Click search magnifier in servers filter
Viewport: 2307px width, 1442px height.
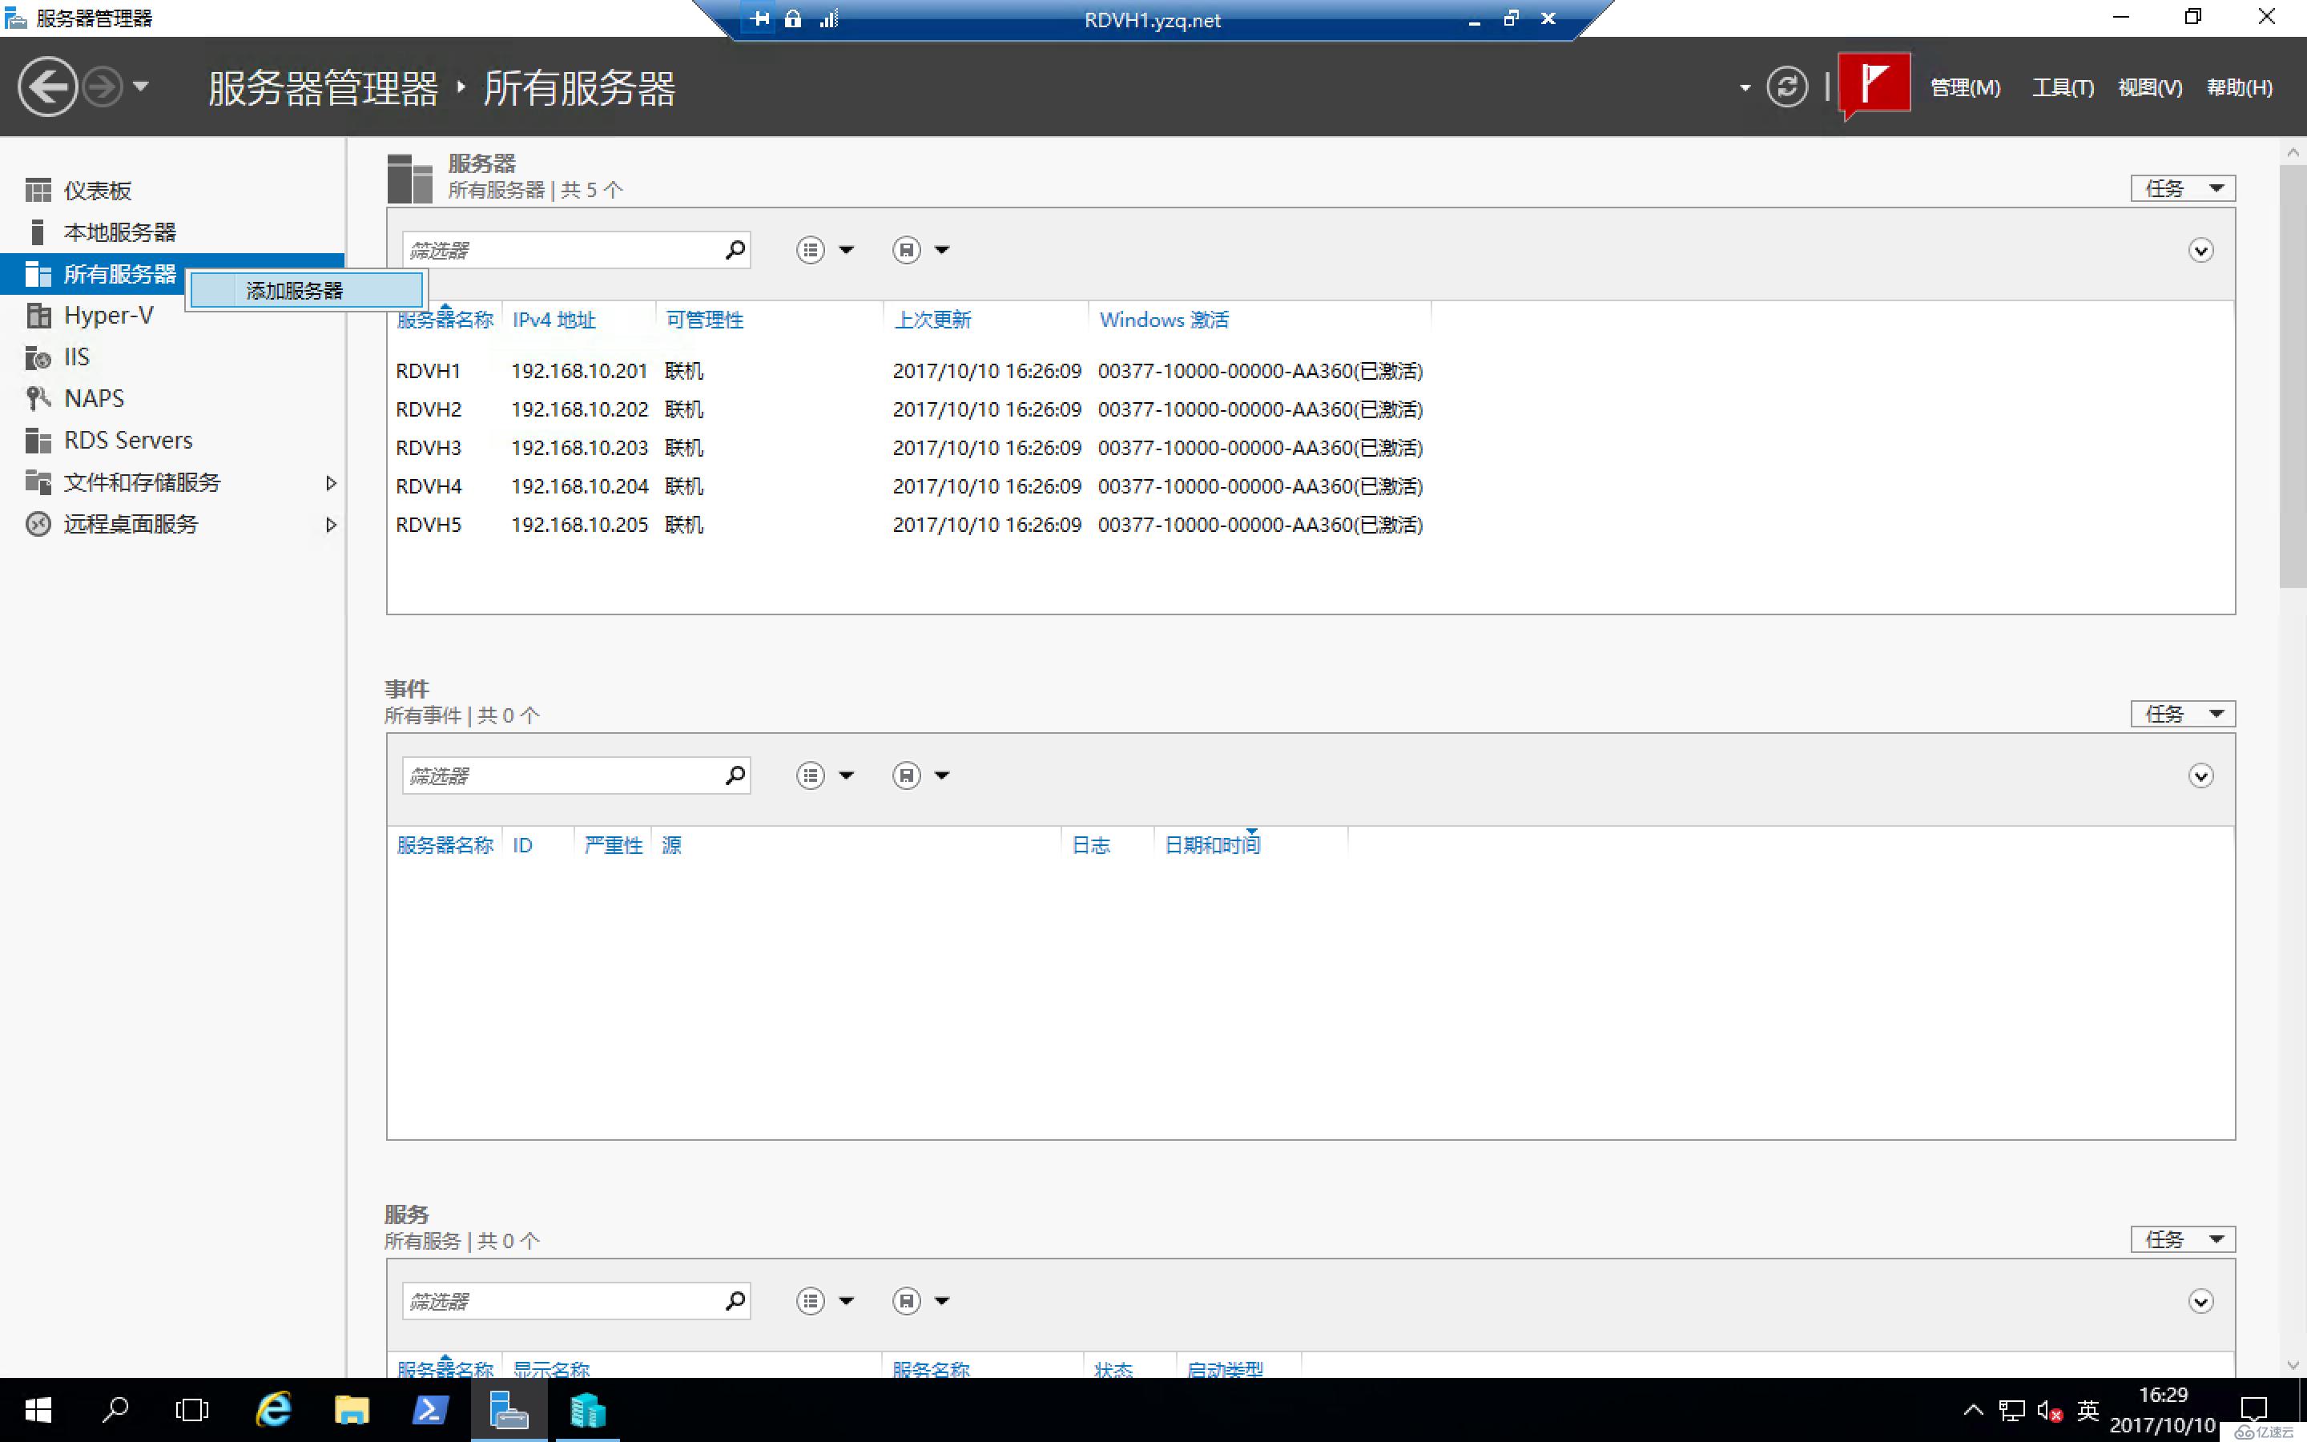click(x=735, y=250)
